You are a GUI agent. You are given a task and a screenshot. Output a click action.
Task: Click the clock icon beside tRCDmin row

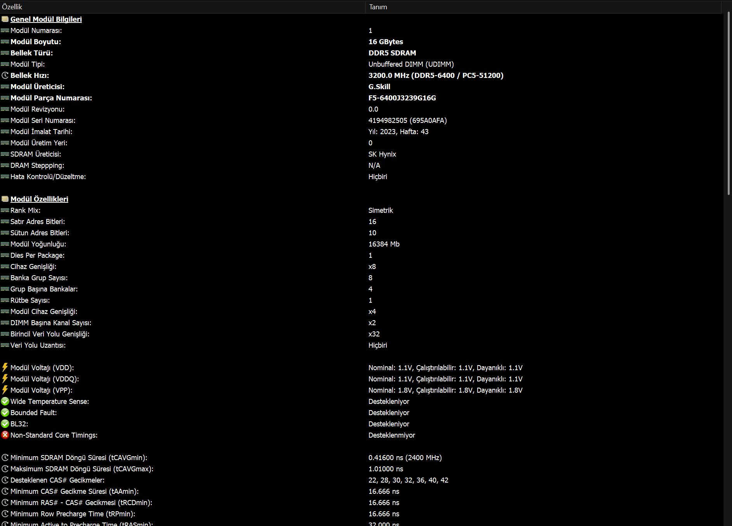click(x=5, y=502)
